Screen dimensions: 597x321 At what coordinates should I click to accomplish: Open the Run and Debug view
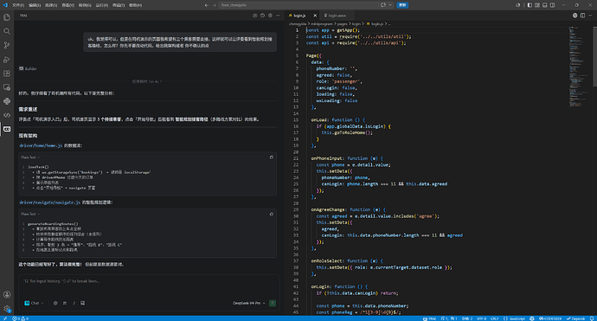7,60
